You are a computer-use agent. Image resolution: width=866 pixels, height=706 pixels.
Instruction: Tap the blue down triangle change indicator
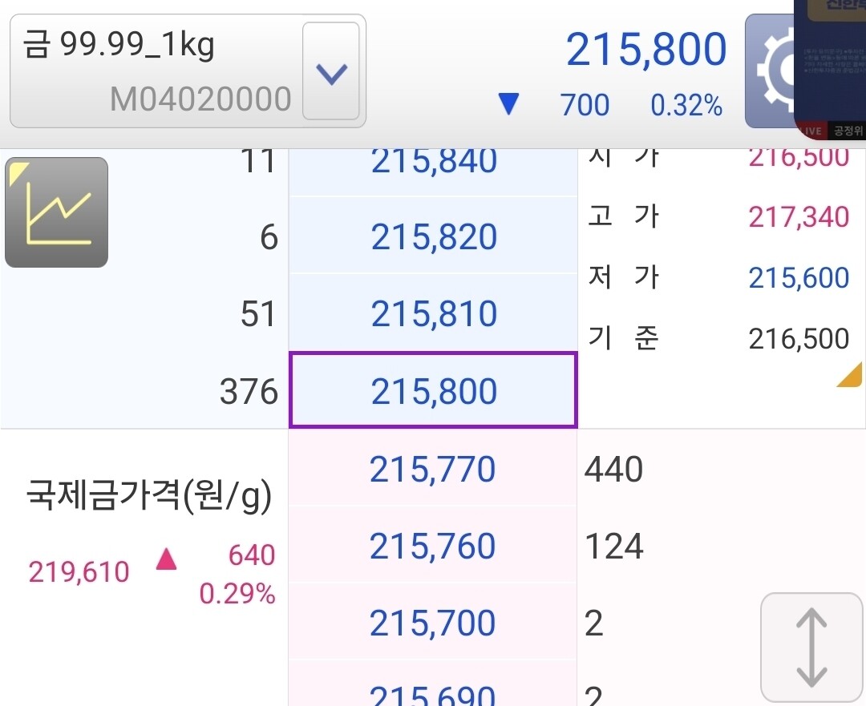(x=508, y=103)
